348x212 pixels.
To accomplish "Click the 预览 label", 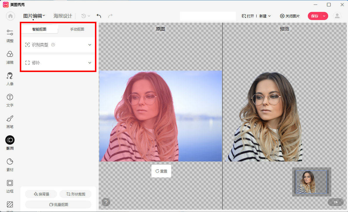I will (x=284, y=29).
